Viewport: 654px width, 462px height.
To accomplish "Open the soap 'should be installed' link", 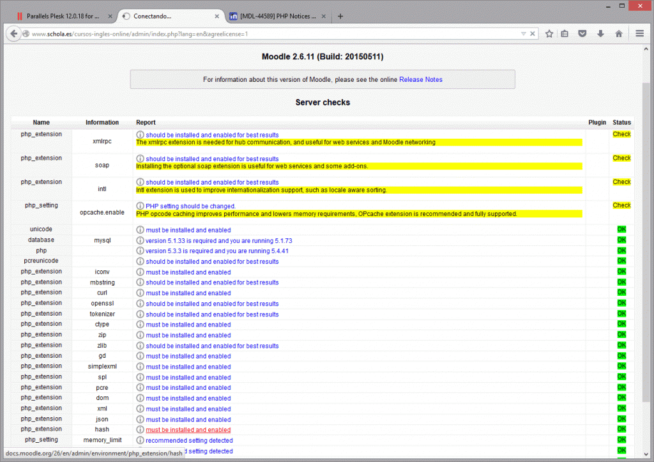I will click(212, 158).
